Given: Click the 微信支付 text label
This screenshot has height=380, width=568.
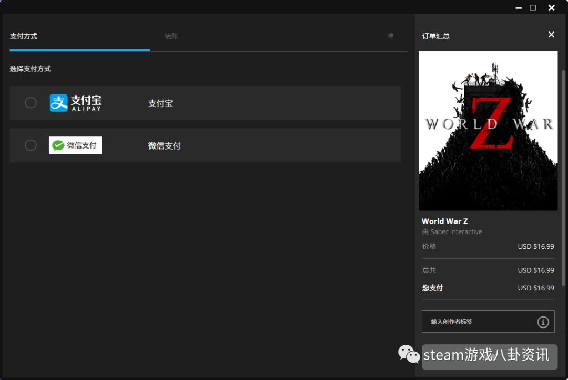Looking at the screenshot, I should 165,146.
